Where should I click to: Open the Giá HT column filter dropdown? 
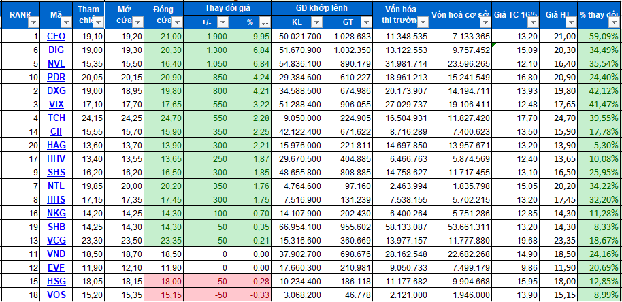click(570, 22)
